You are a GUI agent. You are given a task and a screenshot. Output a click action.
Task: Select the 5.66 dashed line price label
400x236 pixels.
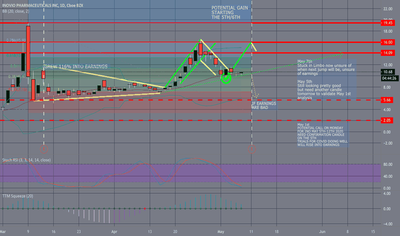387,100
